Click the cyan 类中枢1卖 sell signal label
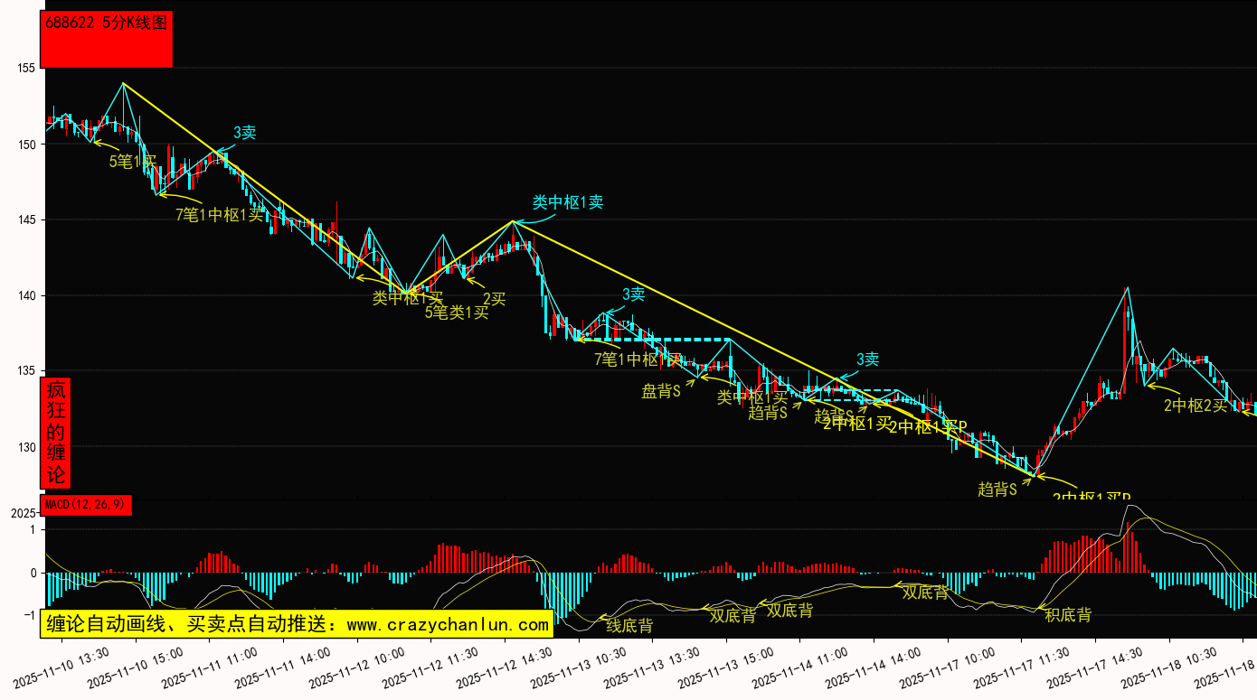The image size is (1257, 700). click(x=567, y=202)
